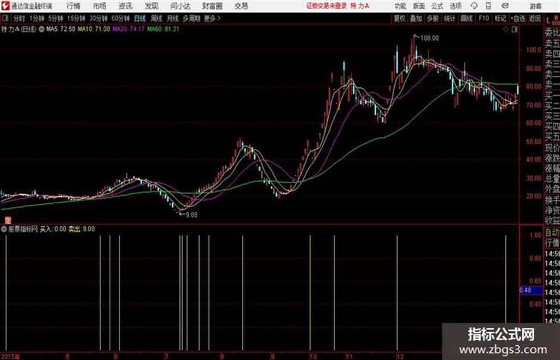560x360 pixels.
Task: Click the 游客 user account label
Action: pyautogui.click(x=536, y=6)
